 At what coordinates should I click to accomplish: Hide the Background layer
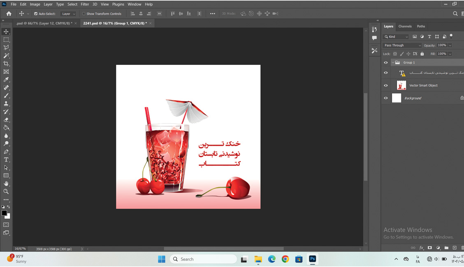[385, 98]
